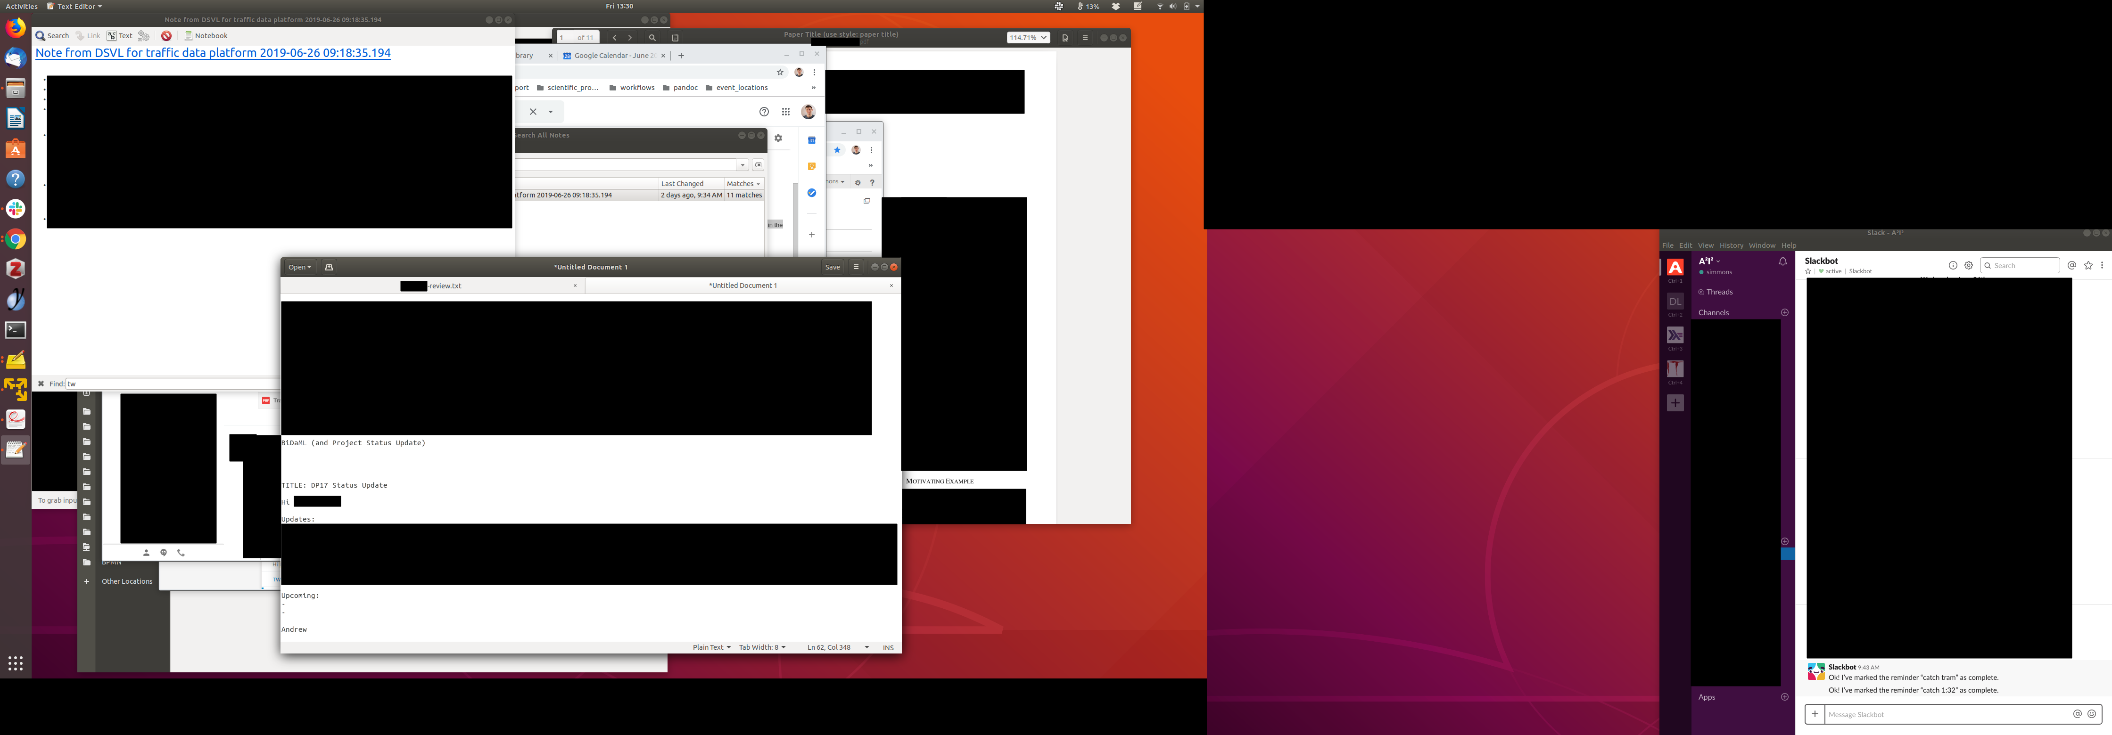The width and height of the screenshot is (2112, 735).
Task: Open Google apps grid icon in Calendar
Action: pyautogui.click(x=785, y=112)
